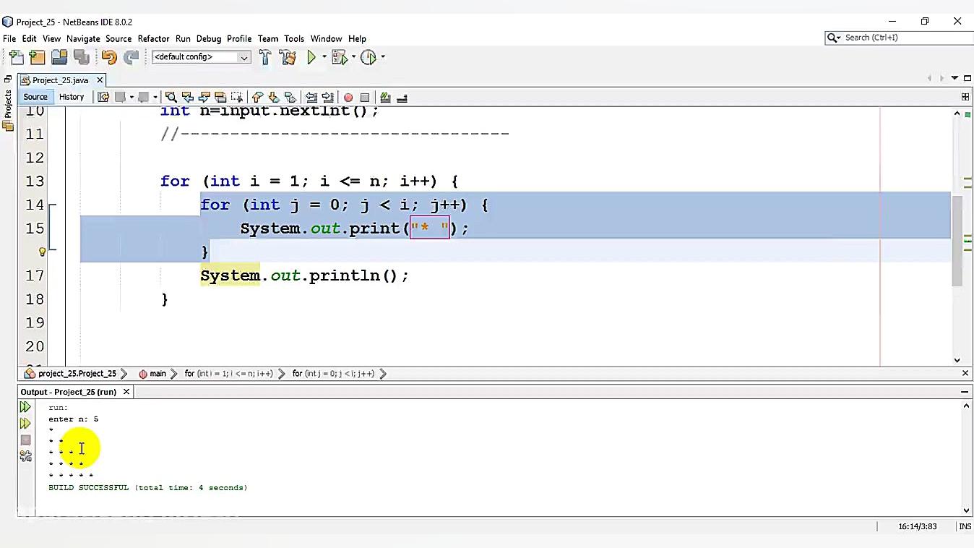This screenshot has width=974, height=548.
Task: Comment the selected lines
Action: coord(385,97)
